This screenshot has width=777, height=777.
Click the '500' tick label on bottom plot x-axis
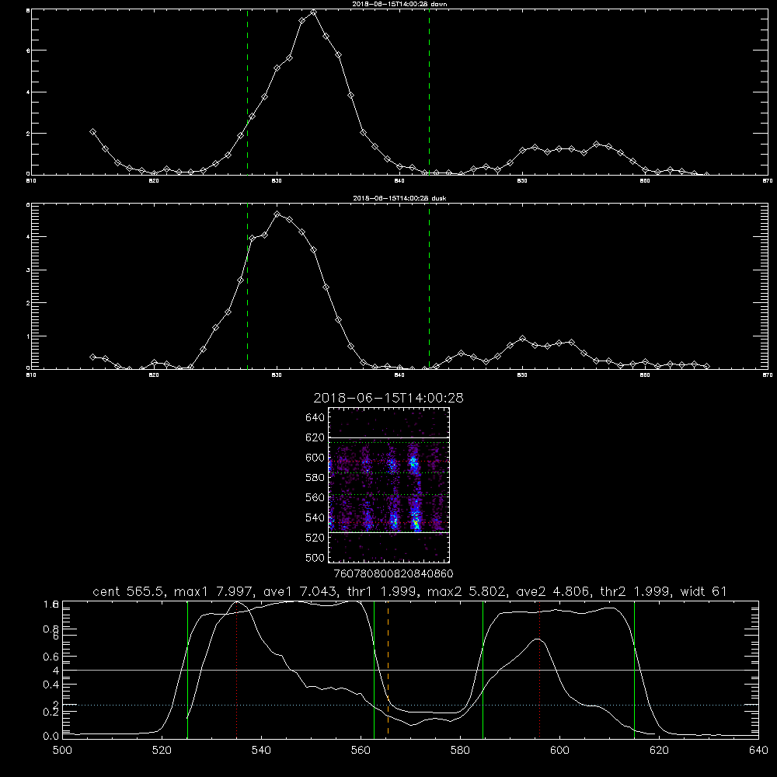coord(62,751)
